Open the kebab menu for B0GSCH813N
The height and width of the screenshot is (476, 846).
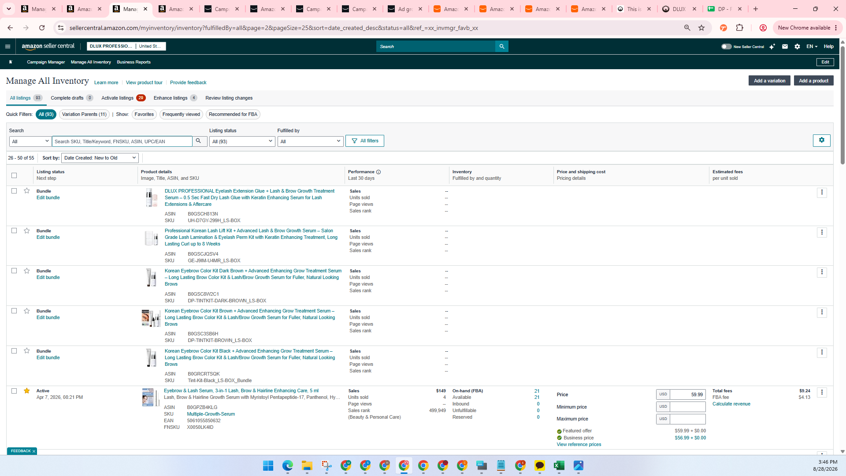822,193
